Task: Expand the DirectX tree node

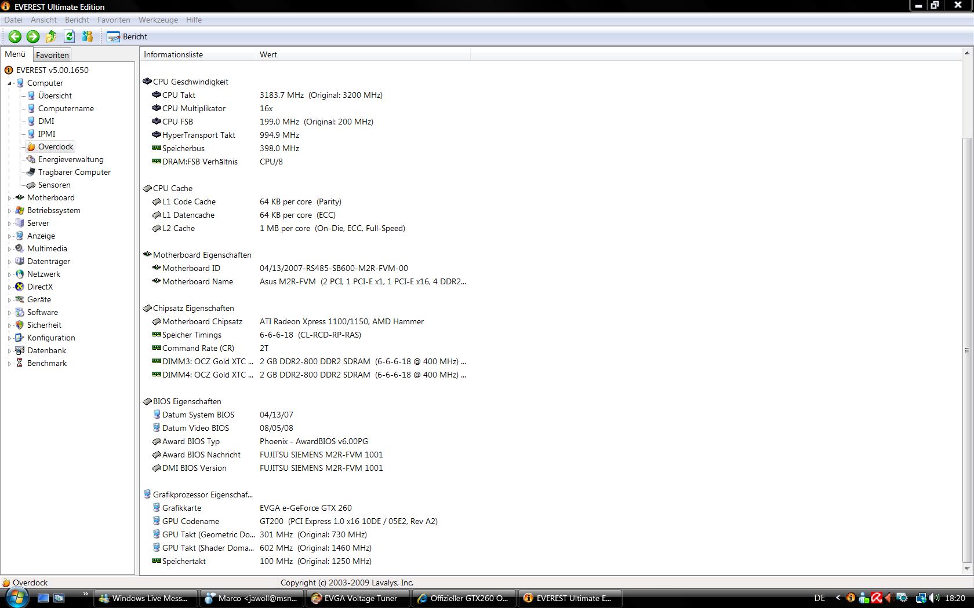Action: pos(9,287)
